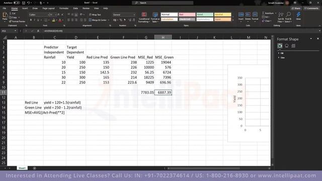This screenshot has height=181, width=322.
Task: Click the Cut scissors icon
Action: click(10, 14)
